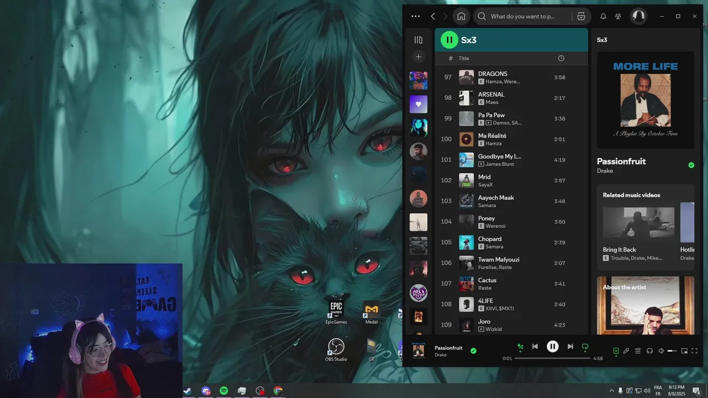Focus the 'What do you want to play' search box
708x398 pixels.
coord(522,16)
